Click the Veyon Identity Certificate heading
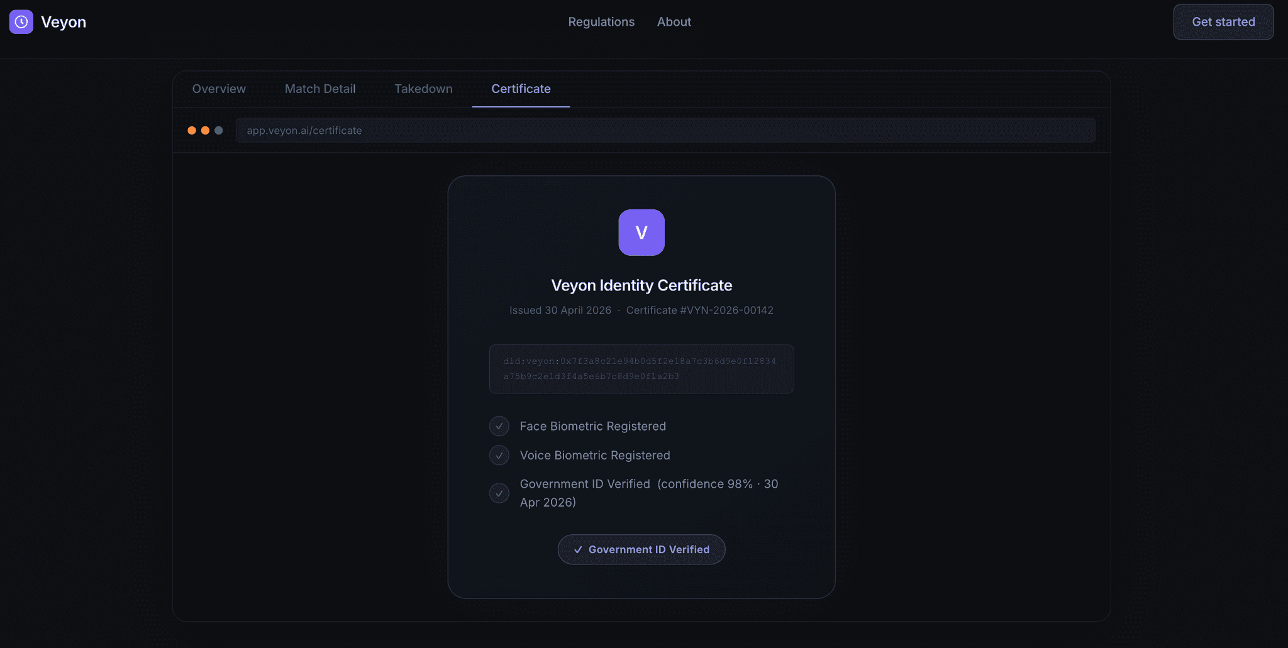 (x=641, y=285)
